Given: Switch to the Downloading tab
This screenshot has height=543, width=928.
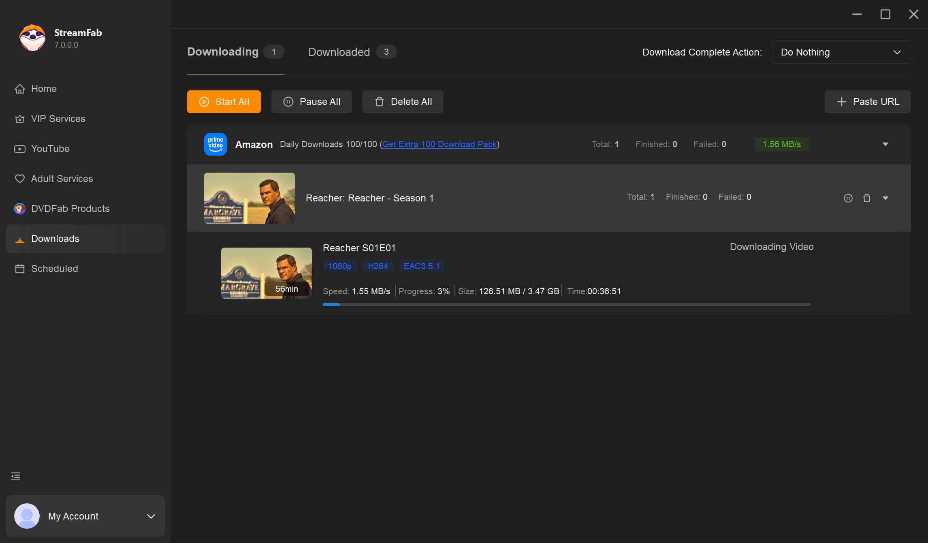Looking at the screenshot, I should click(x=223, y=52).
